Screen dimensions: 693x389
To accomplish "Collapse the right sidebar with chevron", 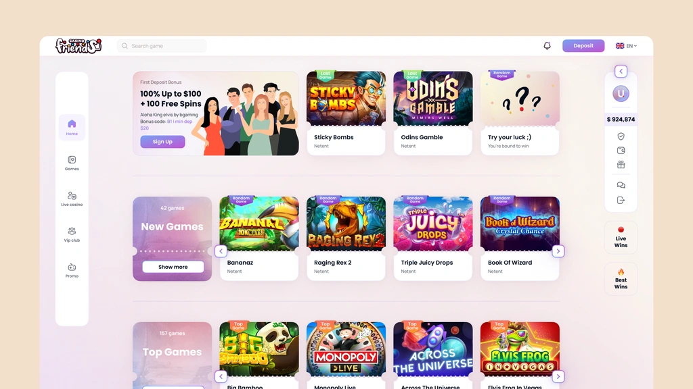I will pos(621,71).
